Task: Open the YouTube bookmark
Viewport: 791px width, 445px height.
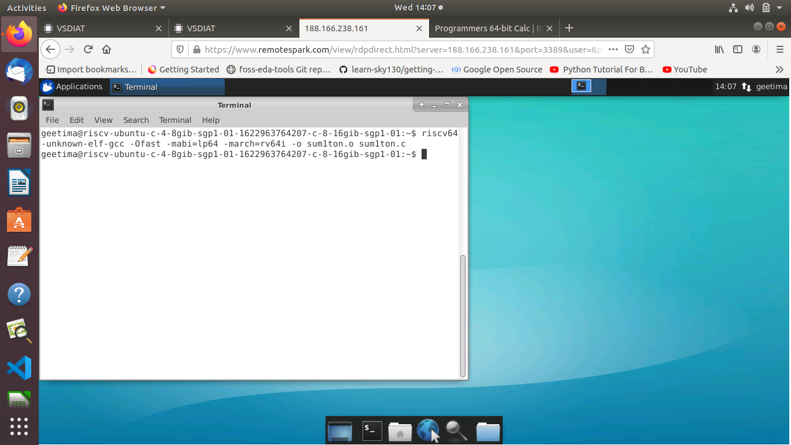Action: (685, 70)
